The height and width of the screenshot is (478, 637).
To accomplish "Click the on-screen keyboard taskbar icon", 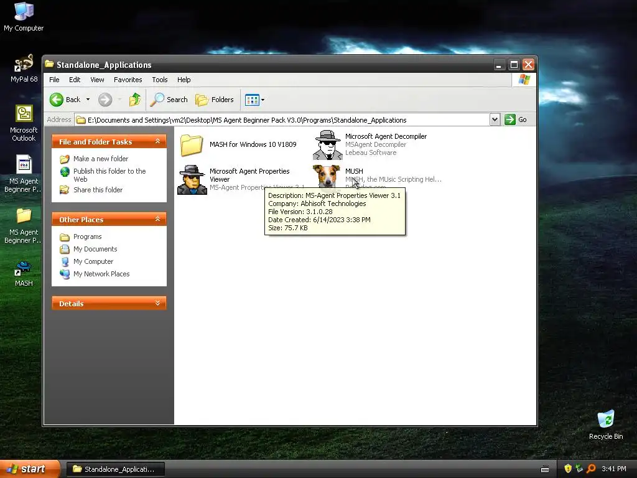I will 545,469.
